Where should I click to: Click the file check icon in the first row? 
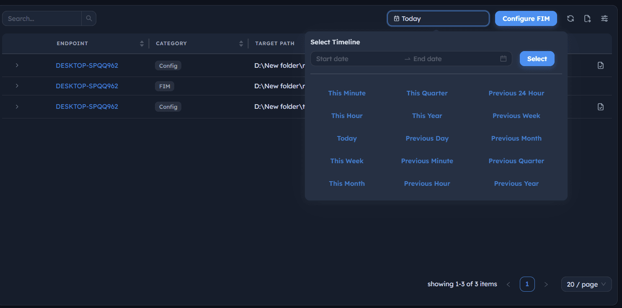601,65
